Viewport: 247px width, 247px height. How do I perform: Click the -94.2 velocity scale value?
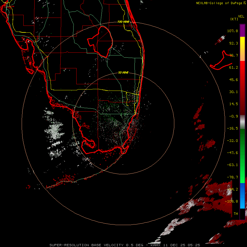click(x=232, y=189)
